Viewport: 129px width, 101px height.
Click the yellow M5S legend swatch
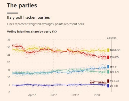tap(108, 50)
